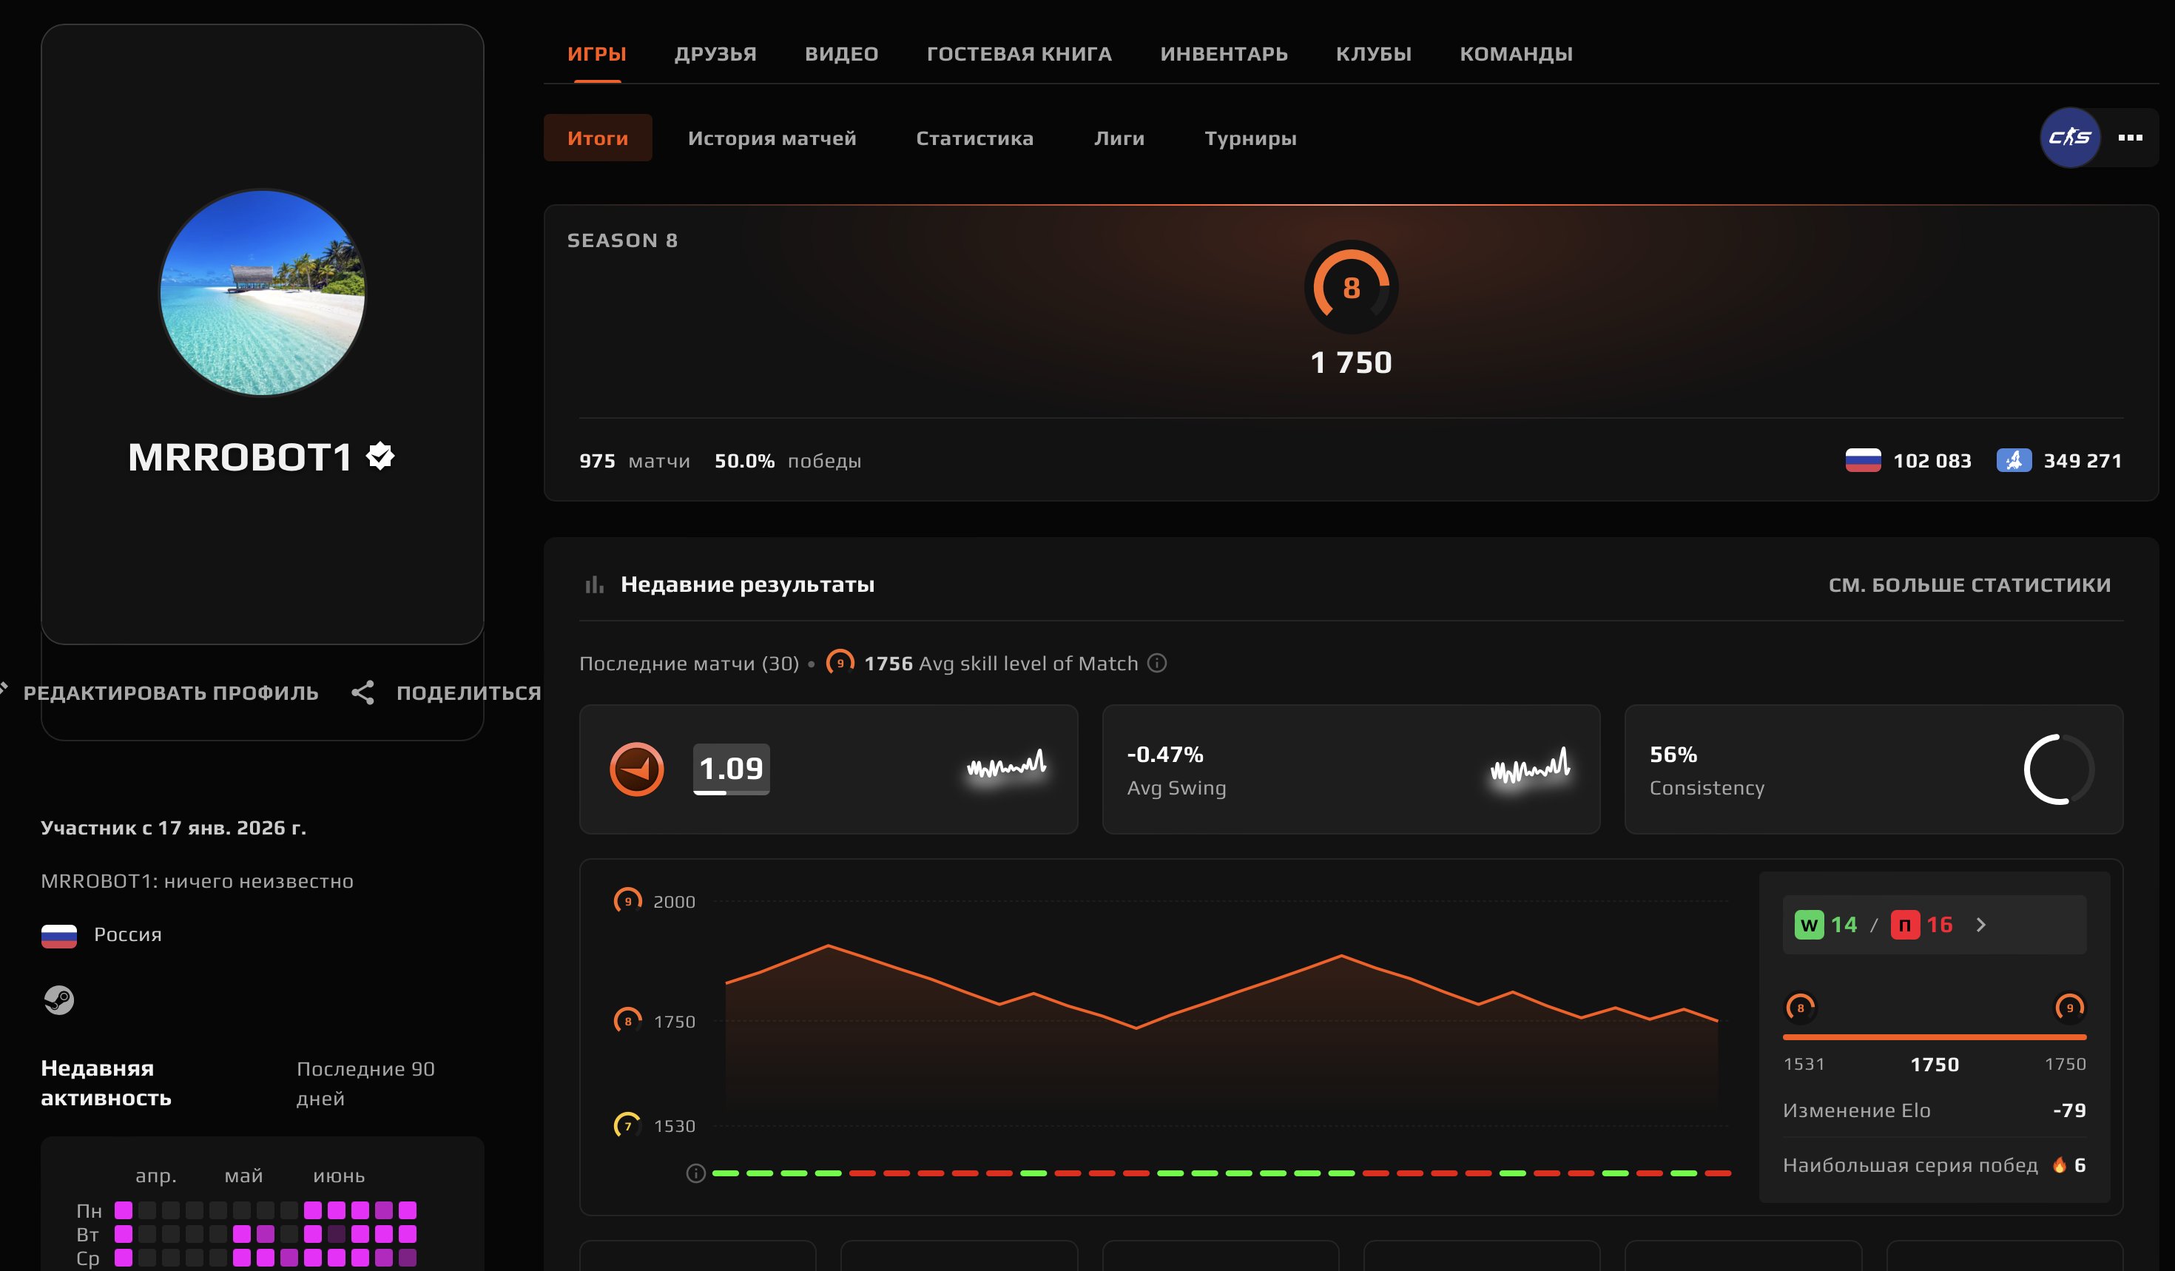Click the 50.0% победы stat
Screen dimensions: 2175x1271
coord(787,461)
